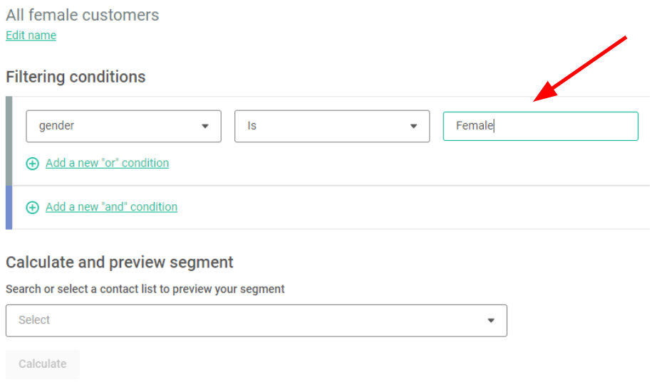This screenshot has height=387, width=657.
Task: Click the "Filtering conditions" heading
Action: tap(76, 77)
